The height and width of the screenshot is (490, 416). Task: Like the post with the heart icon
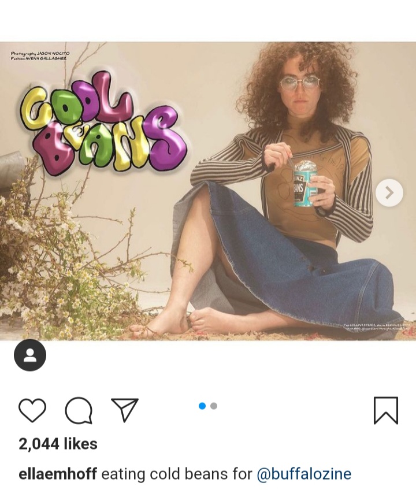tap(32, 410)
